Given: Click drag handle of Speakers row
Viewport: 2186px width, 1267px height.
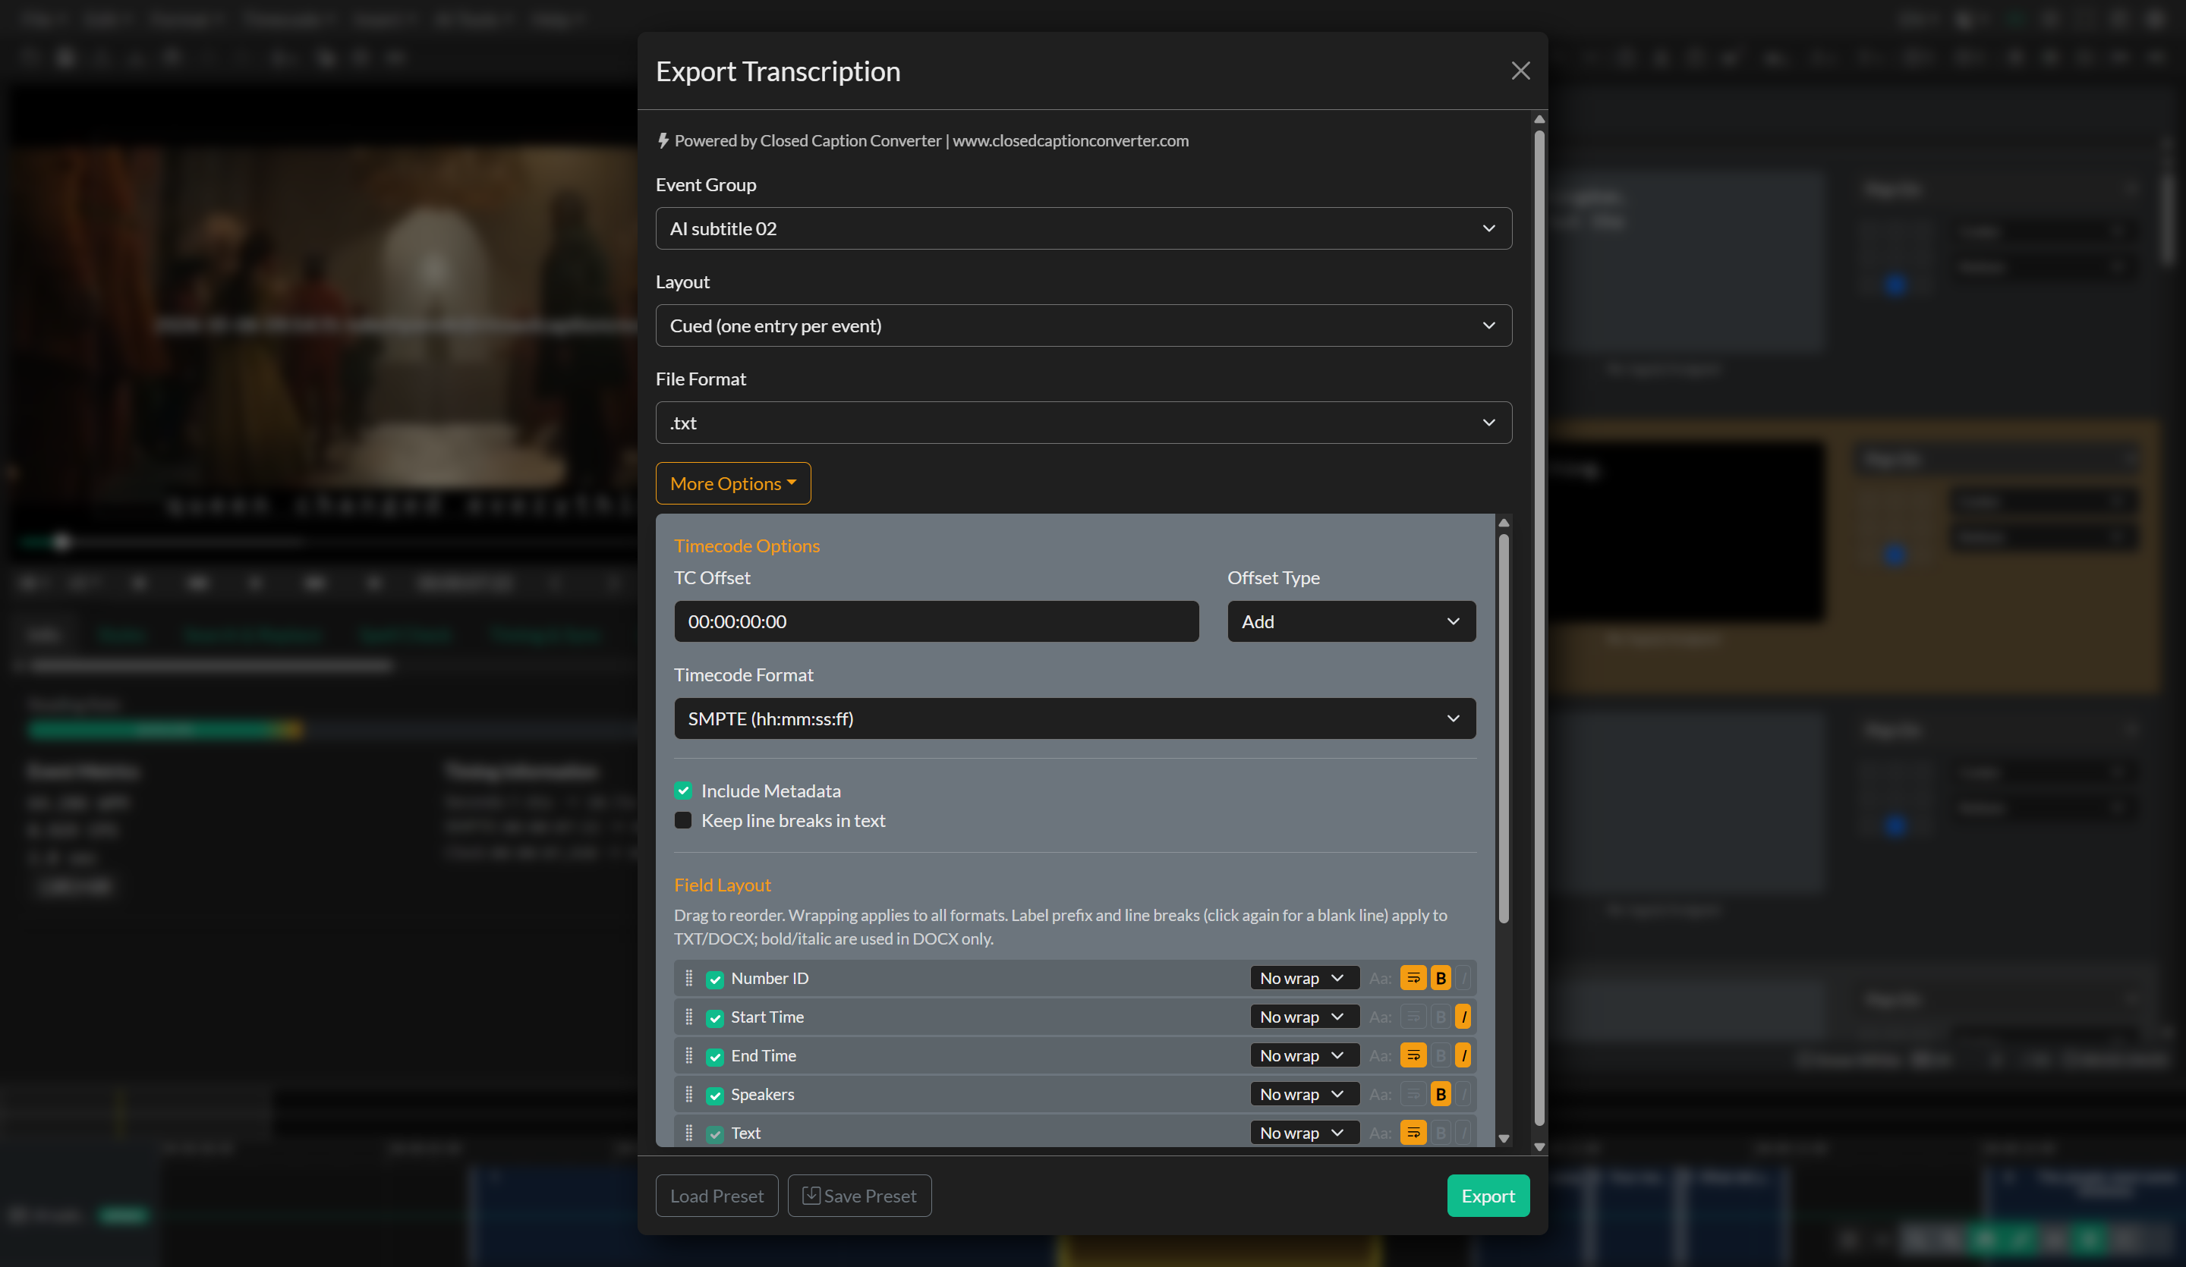Looking at the screenshot, I should [x=688, y=1095].
